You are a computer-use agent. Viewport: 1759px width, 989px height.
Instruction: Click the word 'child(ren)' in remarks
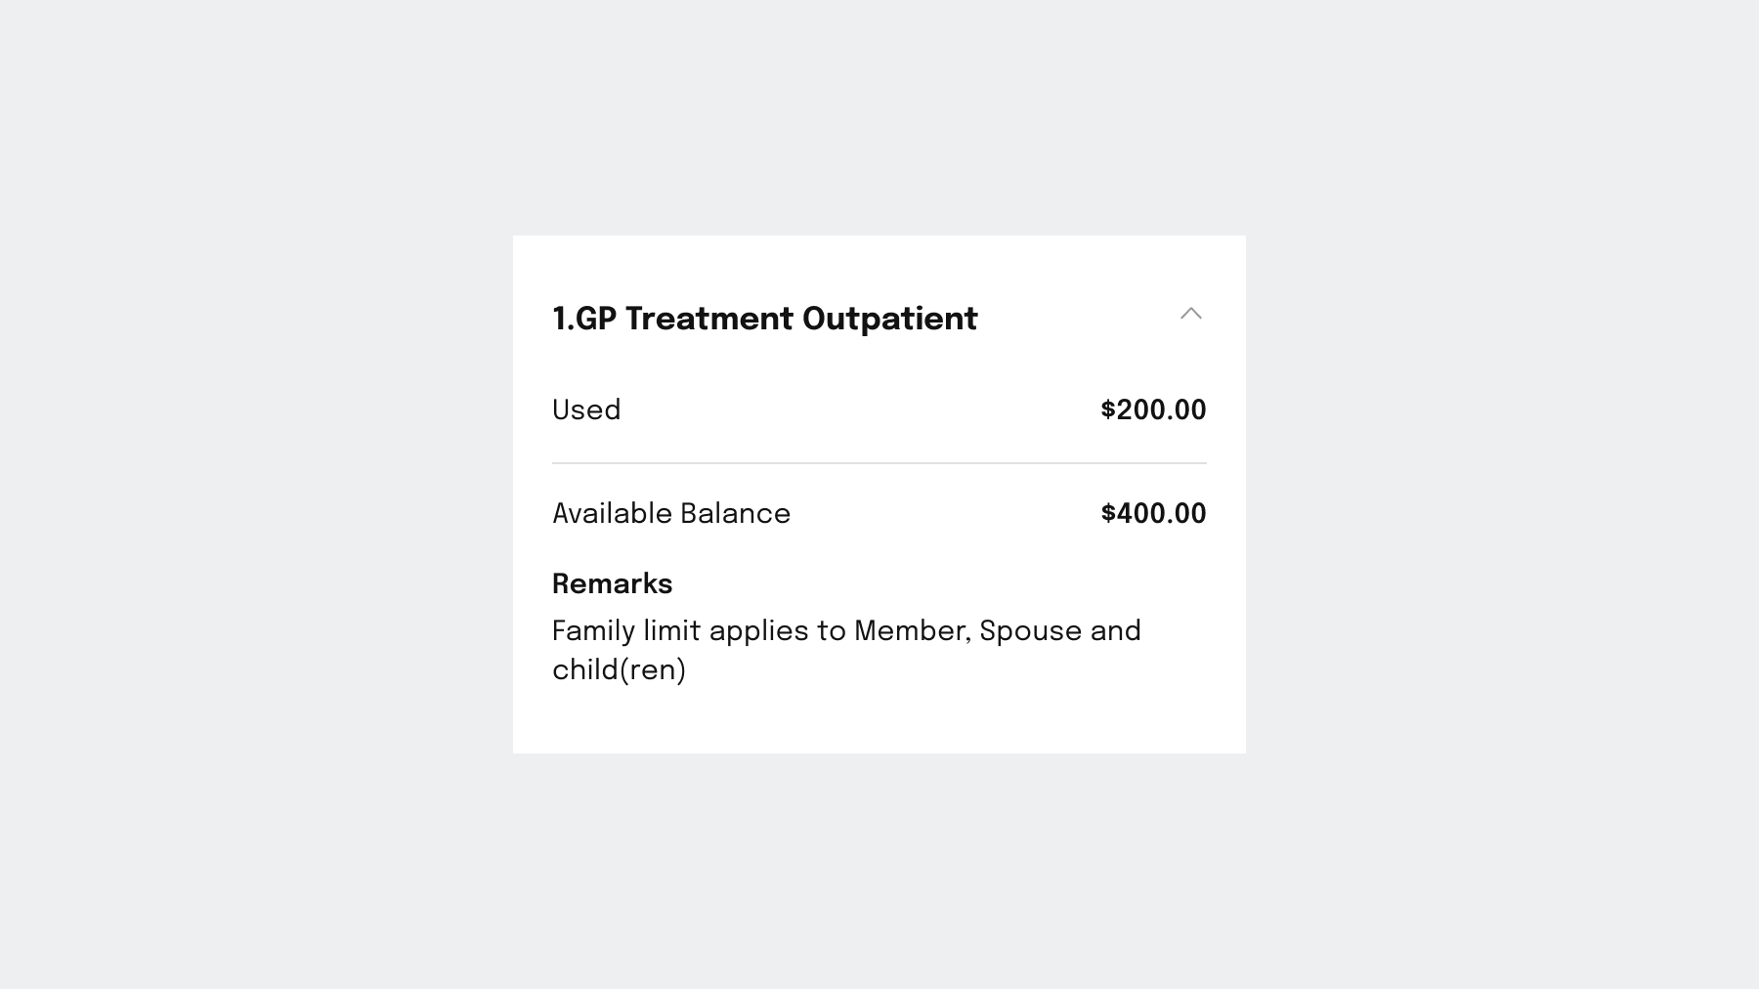[x=619, y=670]
